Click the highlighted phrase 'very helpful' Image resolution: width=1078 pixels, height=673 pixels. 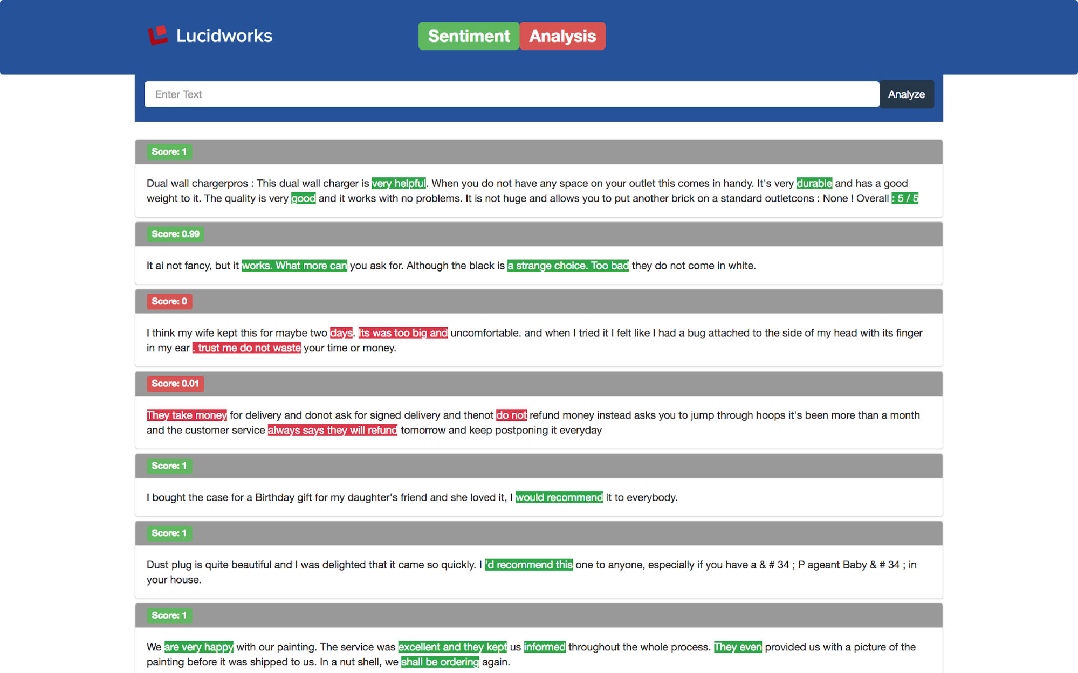pos(399,183)
